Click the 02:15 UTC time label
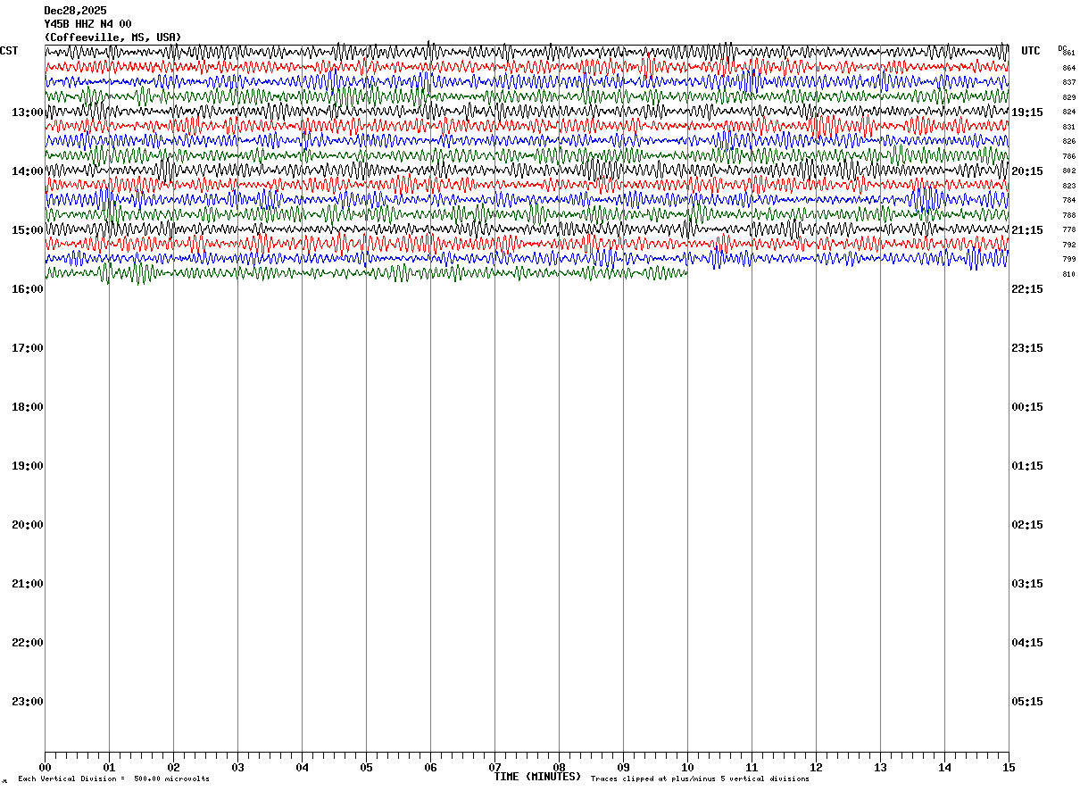Viewport: 1080px width, 791px height. (1027, 525)
